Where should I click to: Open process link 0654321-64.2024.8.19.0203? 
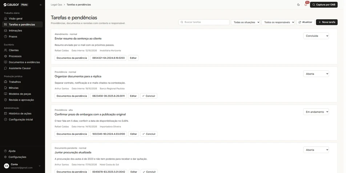coord(108,58)
